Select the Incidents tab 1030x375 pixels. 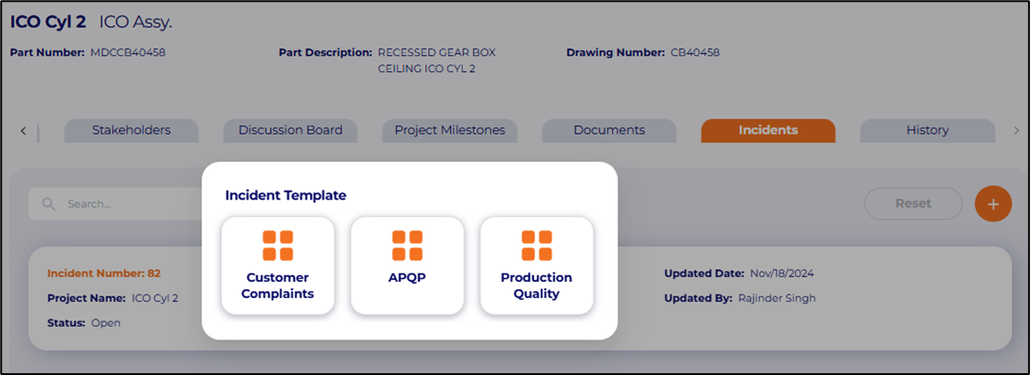point(767,131)
